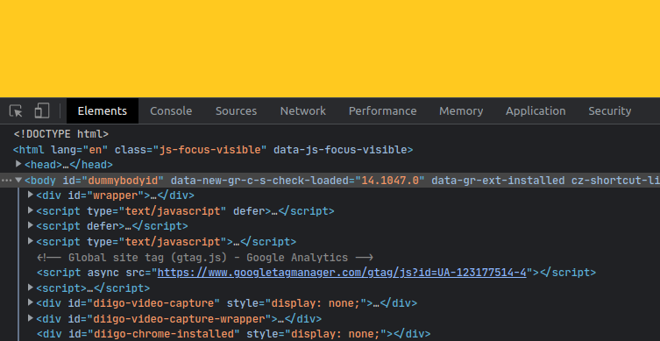Activate the inspect element picker icon

coord(16,111)
